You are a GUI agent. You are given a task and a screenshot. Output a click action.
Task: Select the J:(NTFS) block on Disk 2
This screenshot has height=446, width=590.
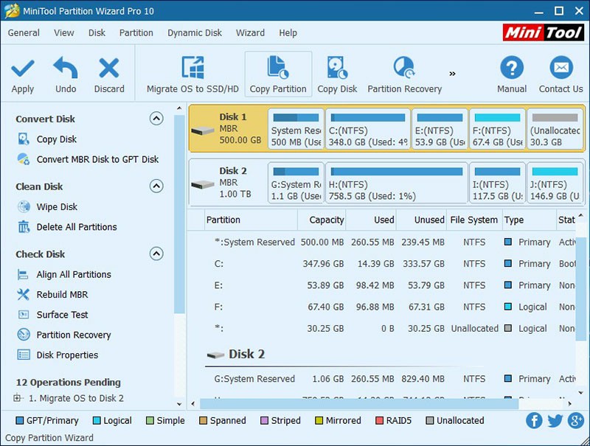pos(555,183)
